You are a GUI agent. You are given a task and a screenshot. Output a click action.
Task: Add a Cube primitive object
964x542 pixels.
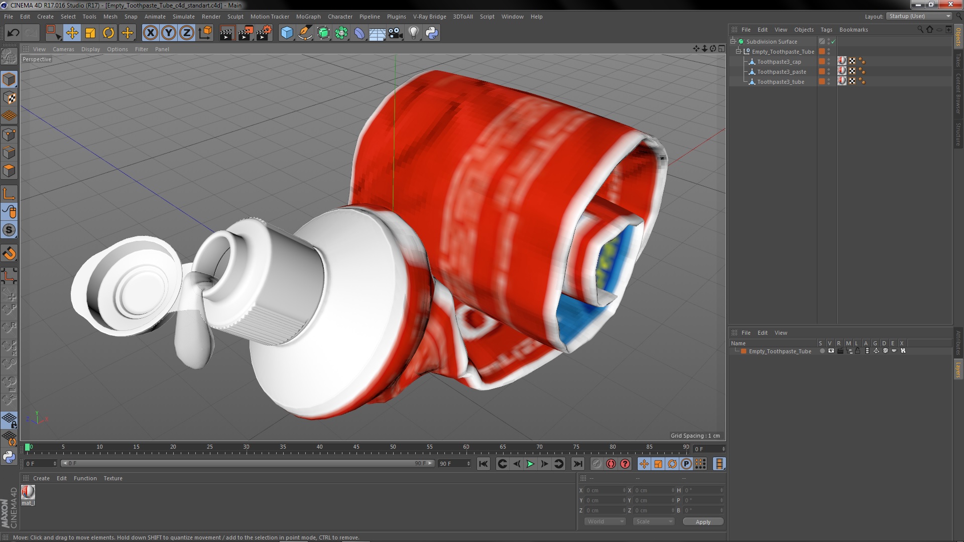tap(287, 33)
